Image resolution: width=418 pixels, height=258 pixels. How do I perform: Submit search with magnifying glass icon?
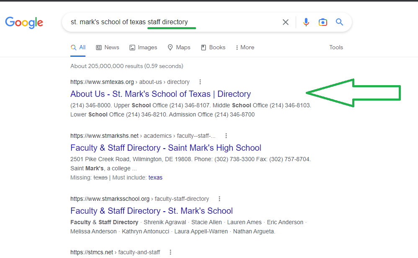pos(339,22)
